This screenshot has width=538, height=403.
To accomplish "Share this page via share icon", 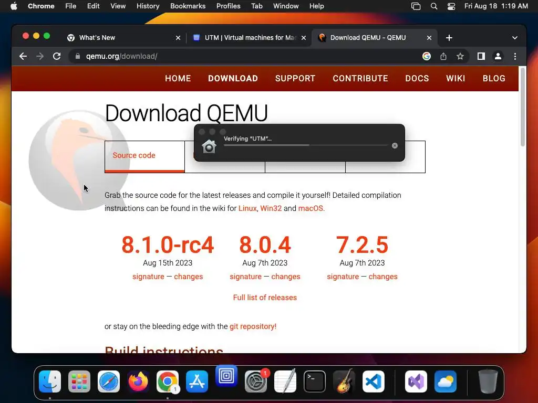I will (443, 56).
